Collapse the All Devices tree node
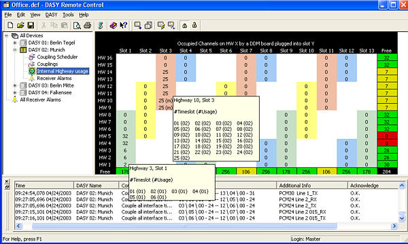The width and height of the screenshot is (408, 244). (7, 35)
